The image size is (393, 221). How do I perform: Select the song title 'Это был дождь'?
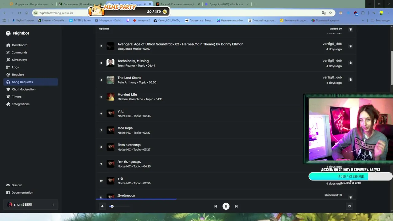[x=129, y=162]
